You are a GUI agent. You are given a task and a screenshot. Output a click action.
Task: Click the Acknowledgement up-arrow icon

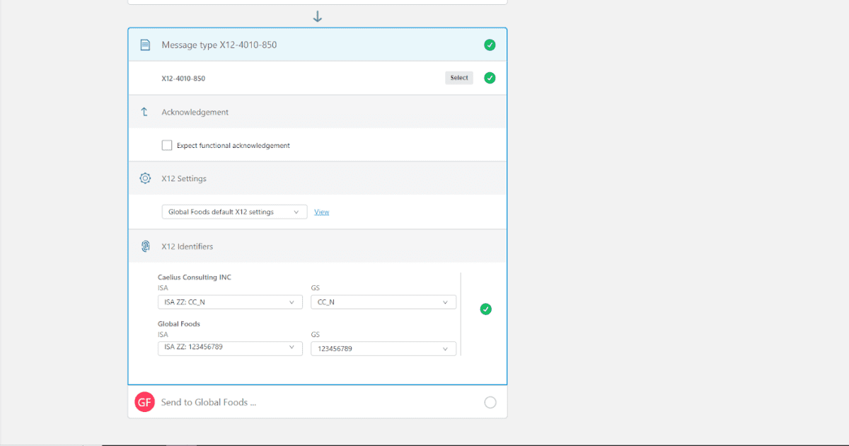(144, 112)
